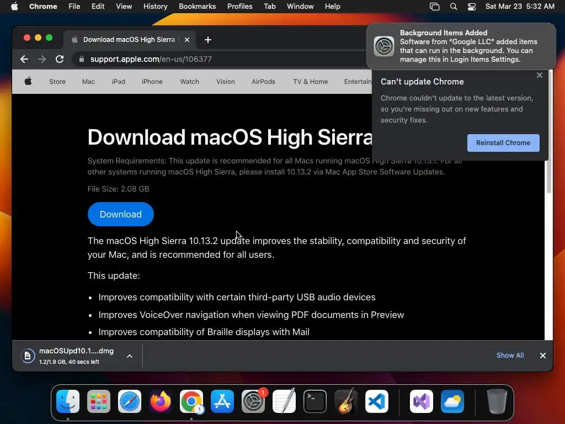The height and width of the screenshot is (424, 565).
Task: Click the 'File Size: 2.08 GB' text
Action: click(x=118, y=189)
